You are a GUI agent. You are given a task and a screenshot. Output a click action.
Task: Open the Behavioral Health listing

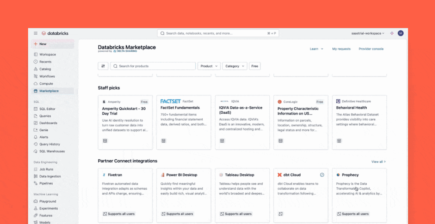coord(359,122)
